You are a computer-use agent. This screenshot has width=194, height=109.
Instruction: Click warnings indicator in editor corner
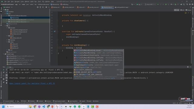(x=186, y=13)
